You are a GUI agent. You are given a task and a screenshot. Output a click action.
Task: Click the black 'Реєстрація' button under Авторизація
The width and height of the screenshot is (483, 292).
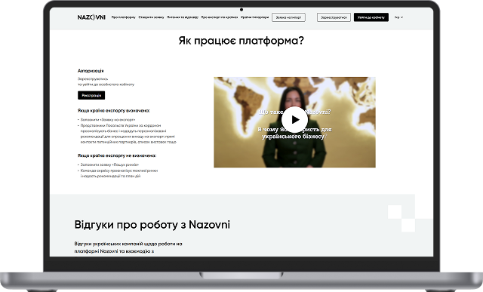tap(91, 96)
